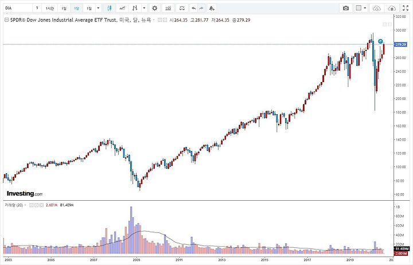Select the bar chart style icon
The width and height of the screenshot is (413, 265).
135,8
